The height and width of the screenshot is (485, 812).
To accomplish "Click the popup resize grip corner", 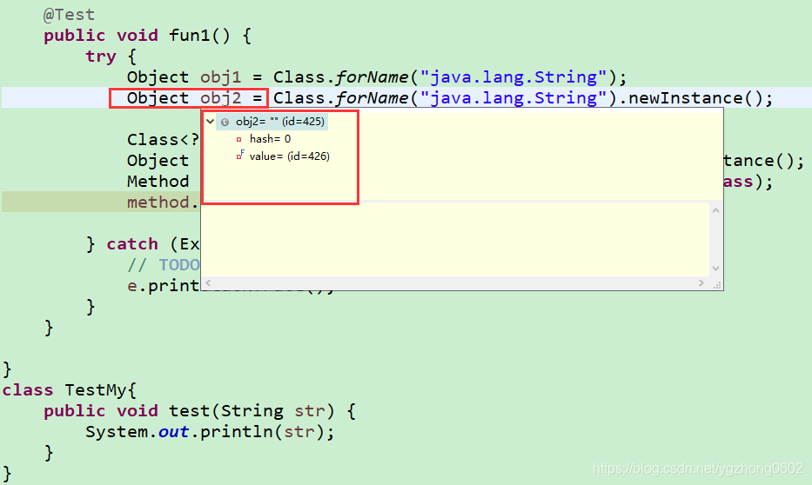I will (717, 284).
